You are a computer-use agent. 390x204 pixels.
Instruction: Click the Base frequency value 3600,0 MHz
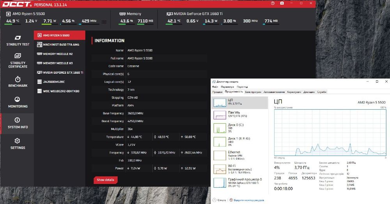[135, 114]
